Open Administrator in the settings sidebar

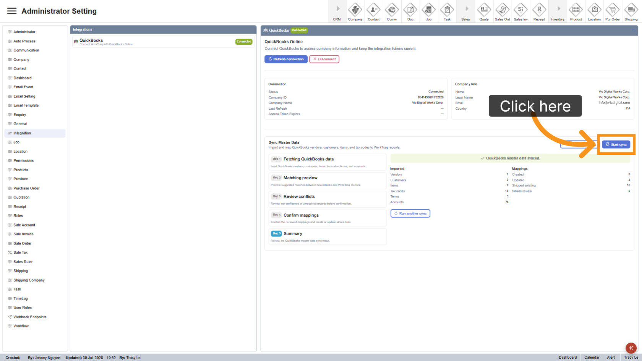[x=35, y=32]
